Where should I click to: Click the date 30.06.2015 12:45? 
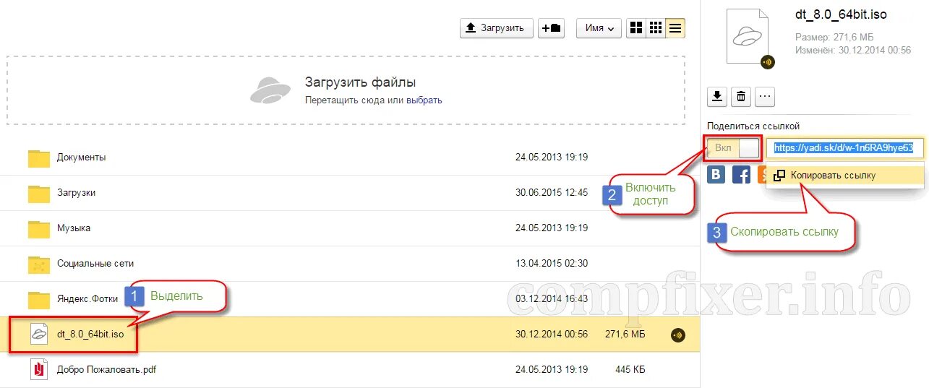coord(552,193)
